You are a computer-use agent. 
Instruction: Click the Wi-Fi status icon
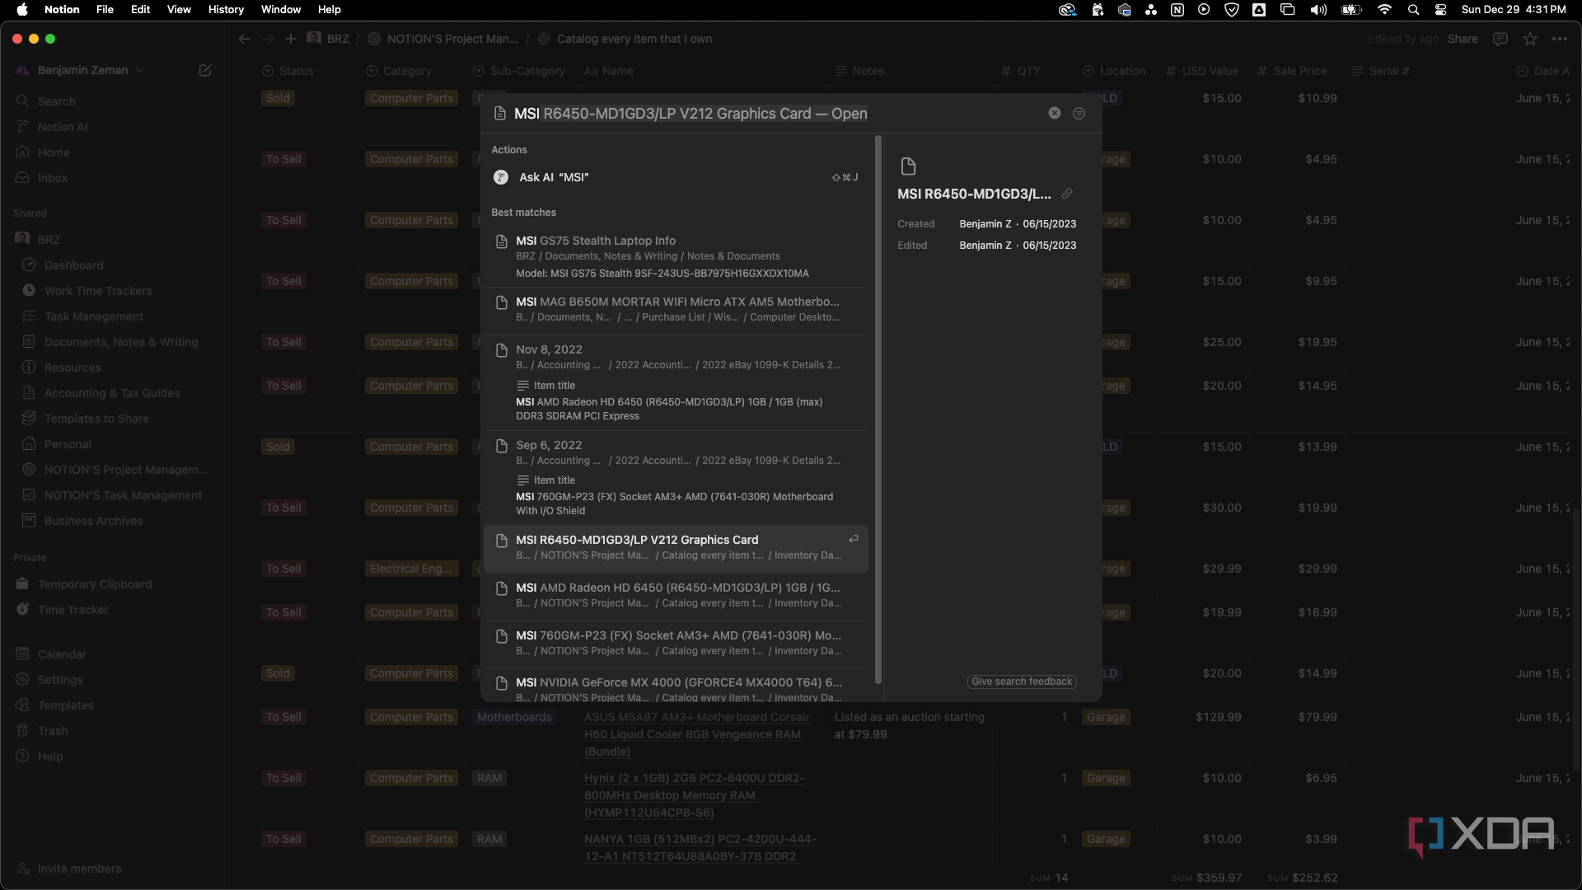pos(1384,10)
